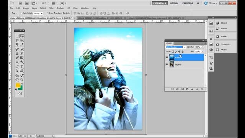Select the Hand tool
This screenshot has width=245, height=138.
pyautogui.click(x=17, y=80)
